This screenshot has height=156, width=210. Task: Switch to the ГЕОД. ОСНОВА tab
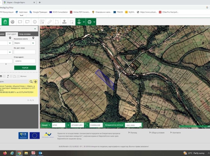point(25,34)
